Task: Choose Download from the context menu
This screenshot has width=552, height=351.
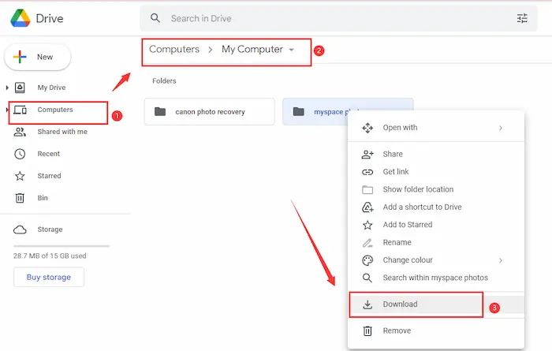Action: click(x=436, y=304)
